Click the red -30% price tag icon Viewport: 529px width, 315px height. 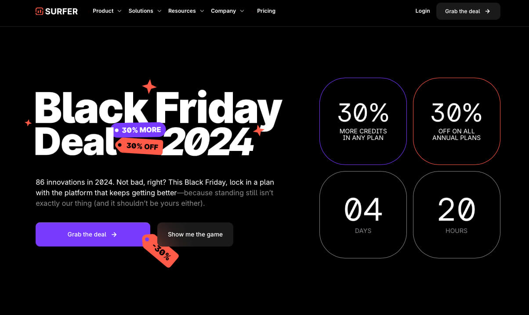(160, 251)
